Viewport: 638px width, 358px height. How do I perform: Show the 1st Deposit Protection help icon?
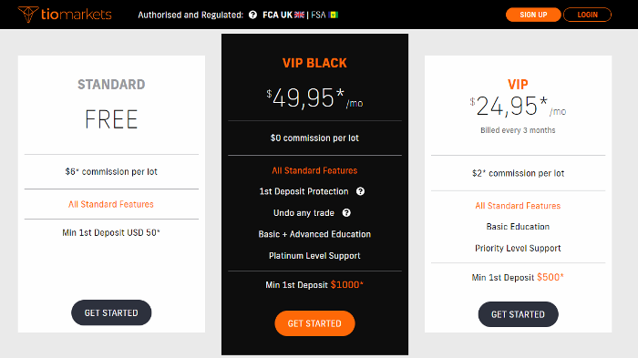[361, 191]
